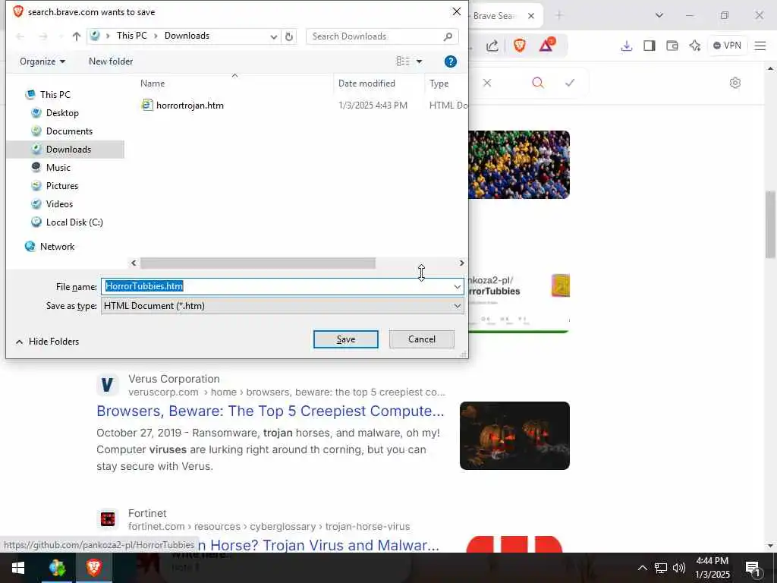Expand the File name history dropdown
Image resolution: width=777 pixels, height=583 pixels.
pyautogui.click(x=457, y=286)
